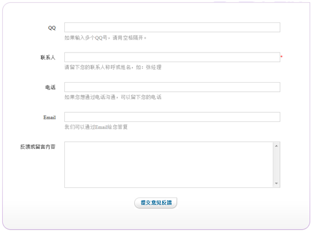The image size is (312, 232).
Task: Submit the form with 提交意见反馈 button
Action: click(x=156, y=203)
